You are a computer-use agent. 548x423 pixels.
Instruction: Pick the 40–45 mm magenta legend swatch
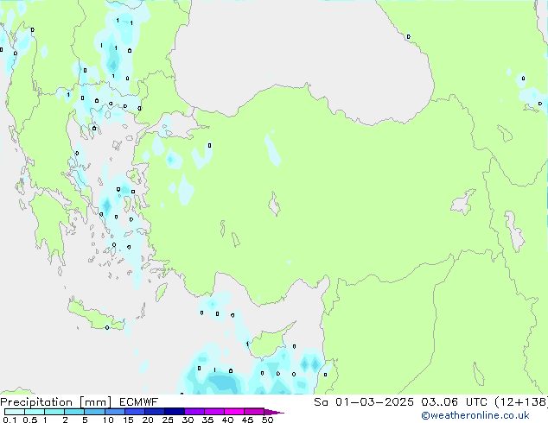coord(234,412)
